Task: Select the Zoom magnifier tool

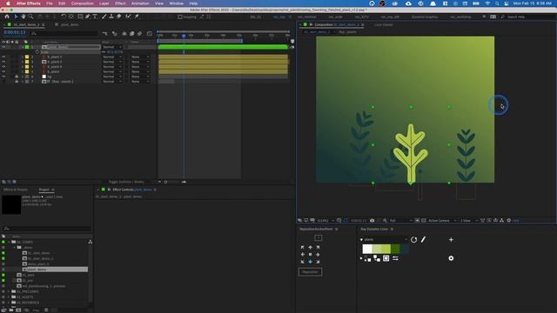Action: click(x=31, y=17)
